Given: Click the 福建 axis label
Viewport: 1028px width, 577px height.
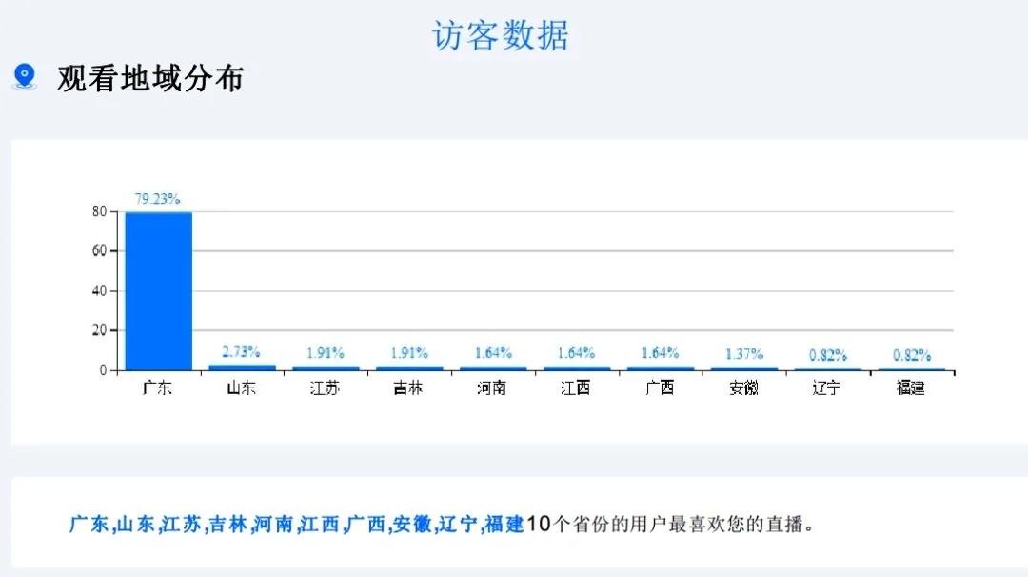Looking at the screenshot, I should click(x=911, y=388).
